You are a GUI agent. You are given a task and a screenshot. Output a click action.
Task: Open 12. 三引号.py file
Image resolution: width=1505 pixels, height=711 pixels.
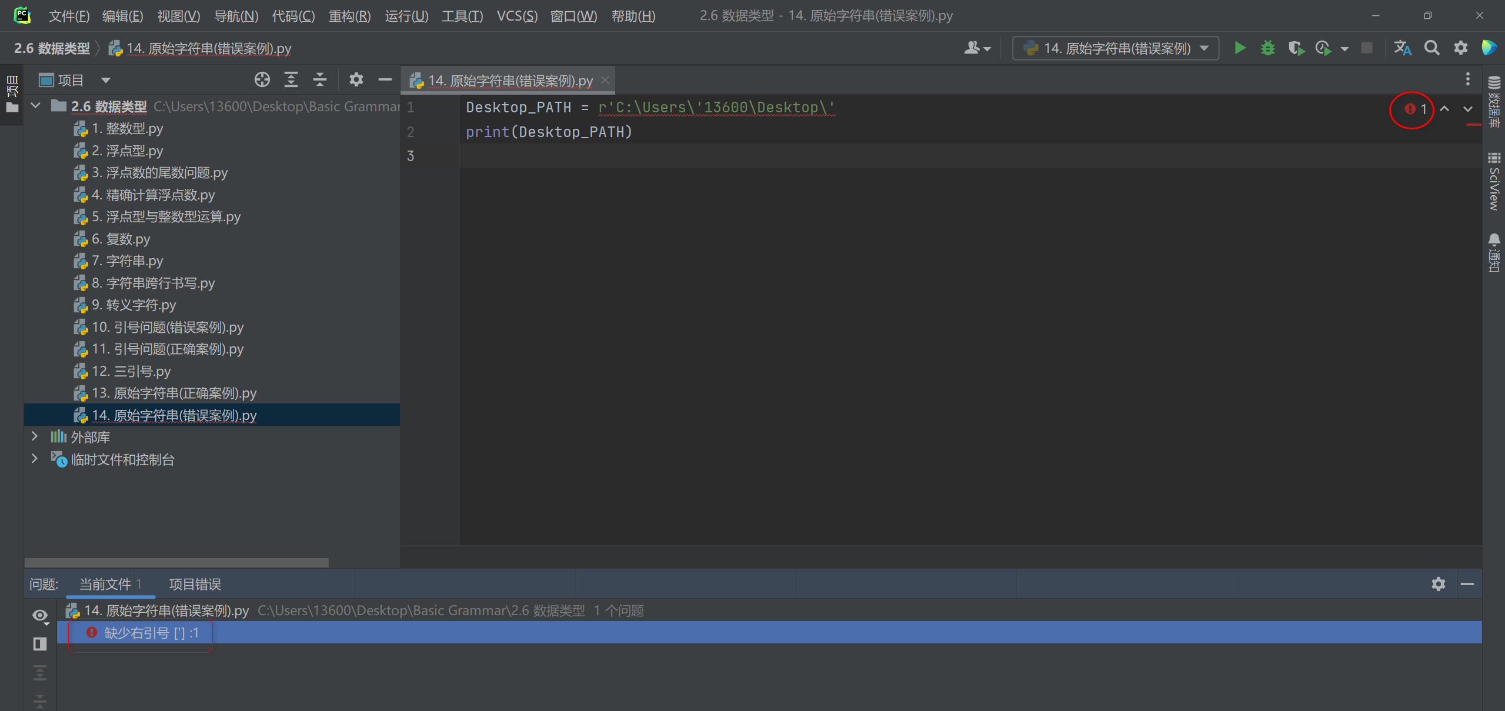(122, 371)
